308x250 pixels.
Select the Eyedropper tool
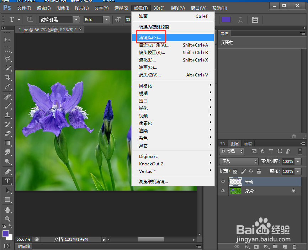click(7, 86)
